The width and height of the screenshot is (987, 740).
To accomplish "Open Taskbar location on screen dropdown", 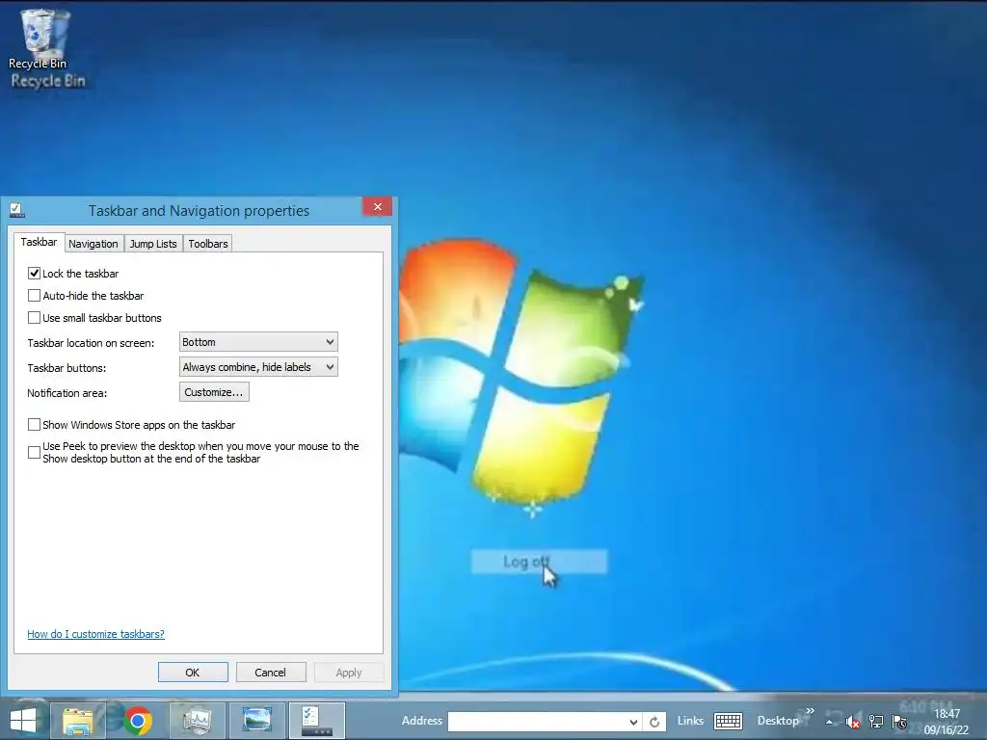I will pyautogui.click(x=258, y=342).
